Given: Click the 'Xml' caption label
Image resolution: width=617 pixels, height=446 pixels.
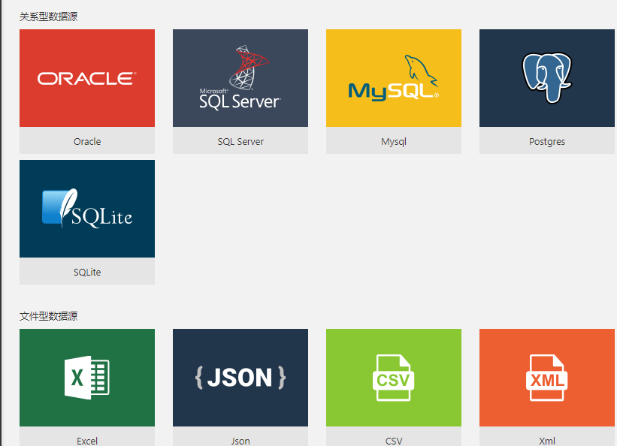Looking at the screenshot, I should point(547,441).
